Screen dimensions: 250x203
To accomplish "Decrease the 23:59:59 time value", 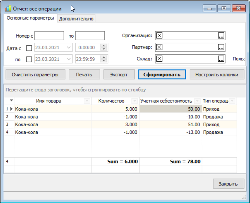I will point(104,61).
